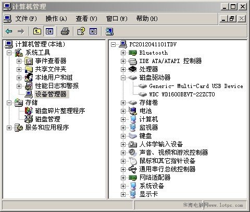Select Generic- Multi-Card USB Device
This screenshot has width=250, height=212.
[x=196, y=86]
